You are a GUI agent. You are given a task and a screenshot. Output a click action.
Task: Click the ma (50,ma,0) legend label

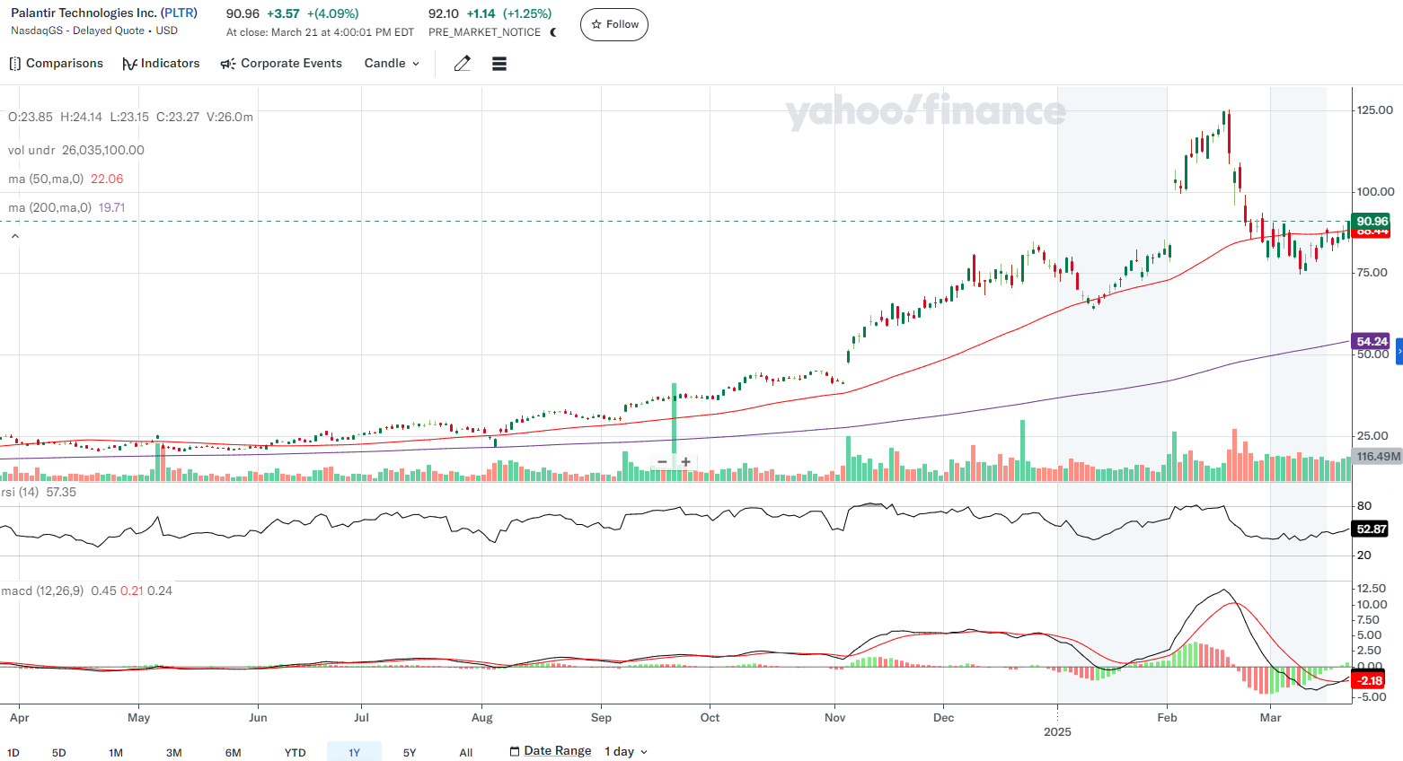(46, 179)
